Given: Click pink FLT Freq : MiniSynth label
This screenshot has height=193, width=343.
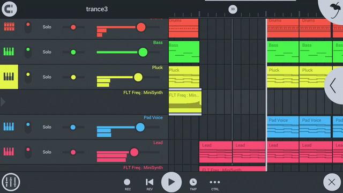Looking at the screenshot, I should pos(143,168).
